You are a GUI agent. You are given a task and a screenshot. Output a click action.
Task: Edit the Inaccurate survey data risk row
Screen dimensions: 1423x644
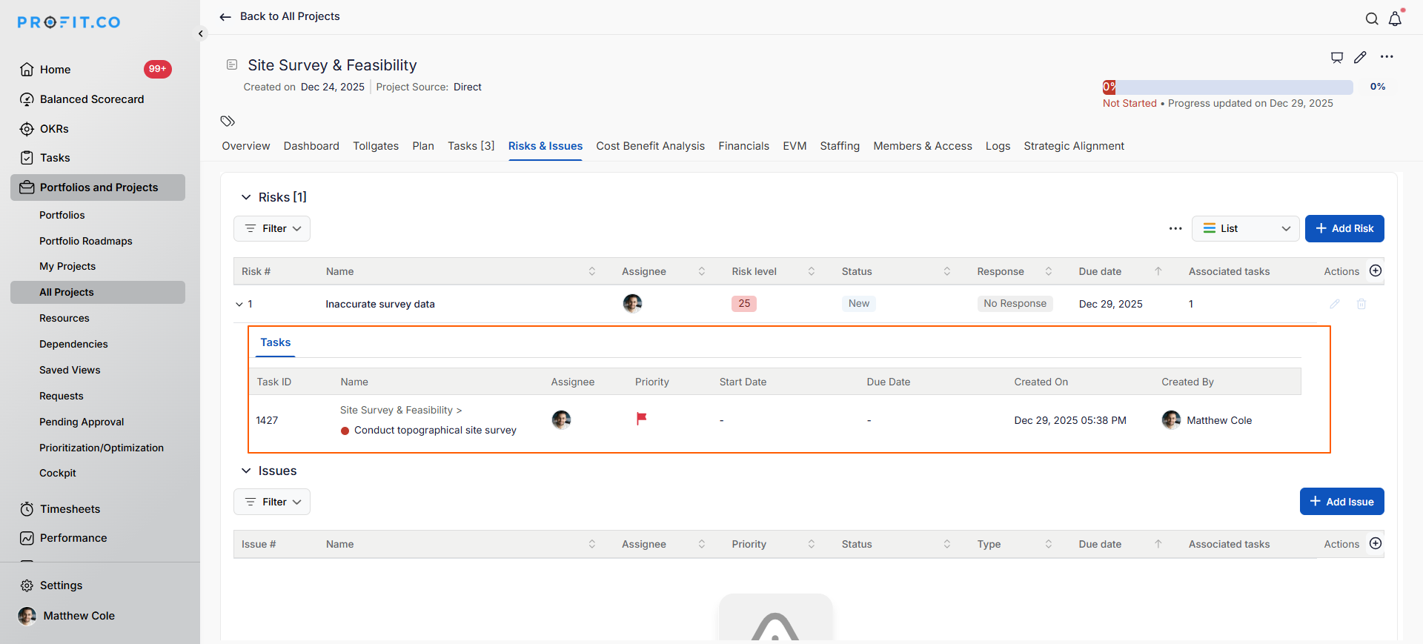1335,304
